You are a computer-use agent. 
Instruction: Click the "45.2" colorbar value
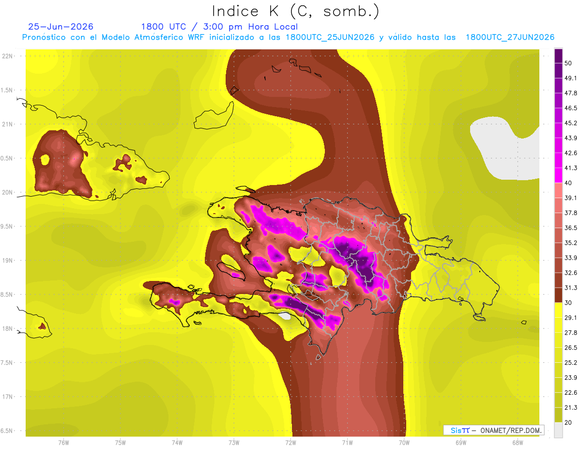571,123
